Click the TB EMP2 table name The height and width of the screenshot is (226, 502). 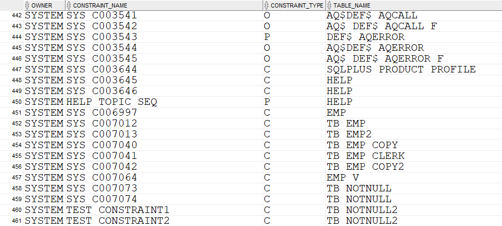349,134
